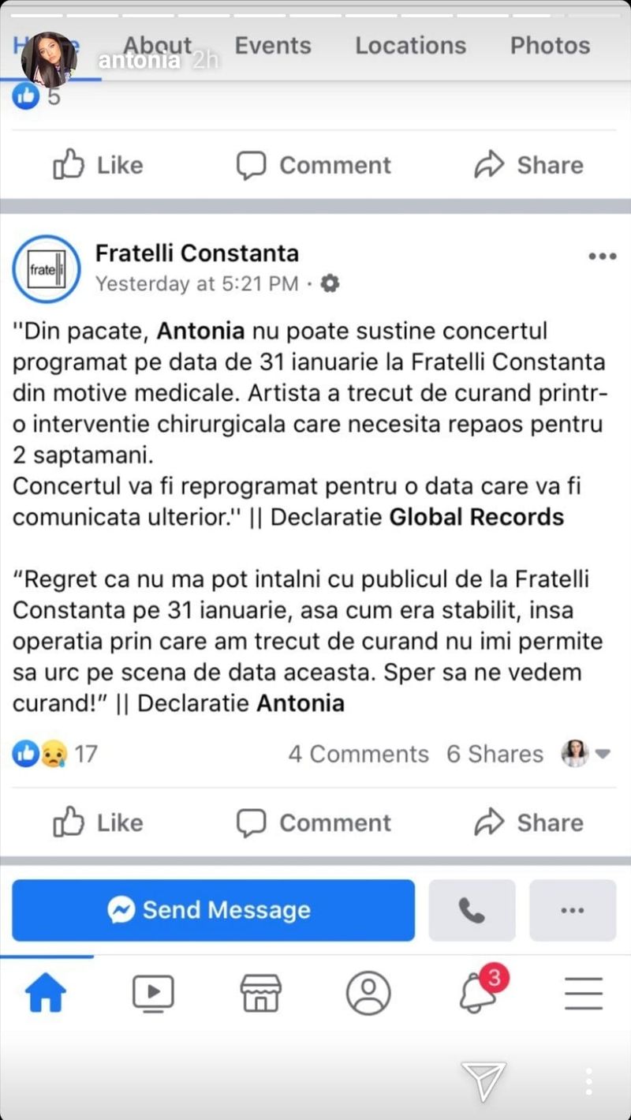Switch to the Locations tab
The width and height of the screenshot is (631, 1120).
point(410,46)
